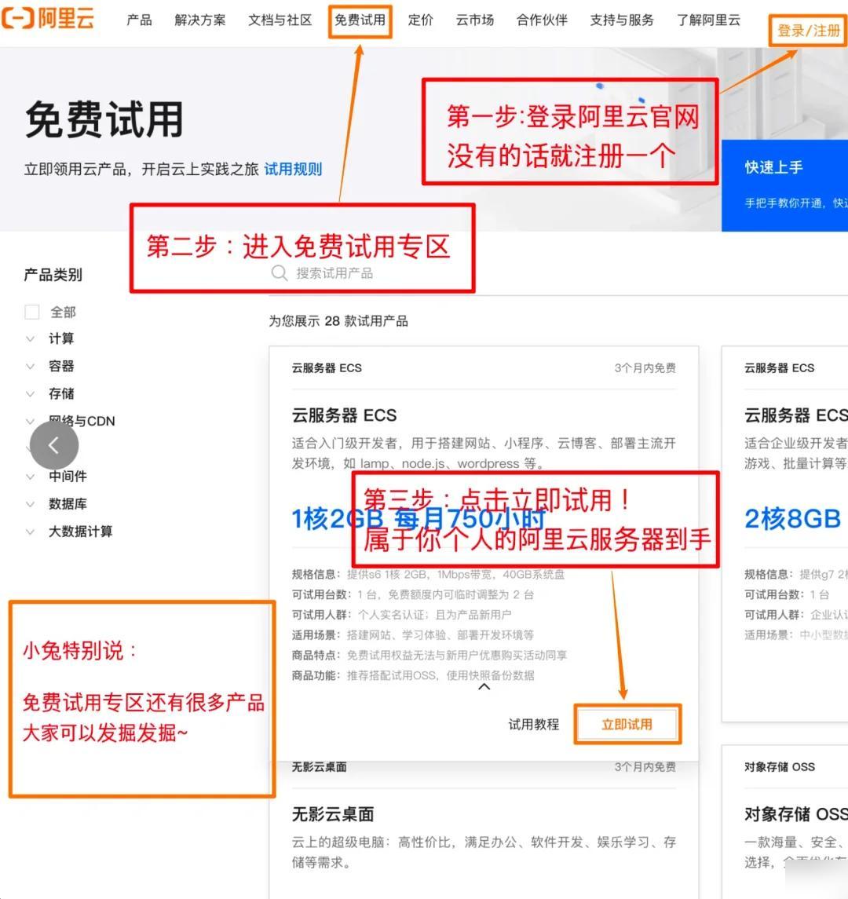The image size is (848, 899).
Task: Click the 3个月内免费 label on 无影云桌面 card
Action: coord(645,767)
